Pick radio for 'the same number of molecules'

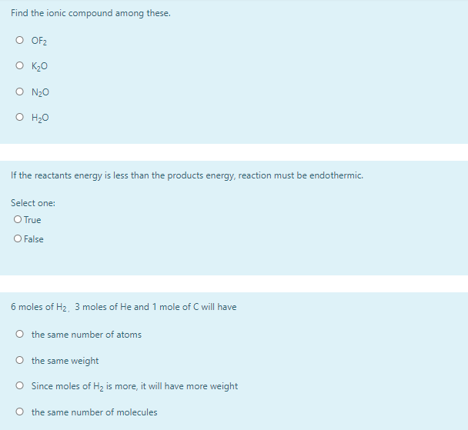20,412
